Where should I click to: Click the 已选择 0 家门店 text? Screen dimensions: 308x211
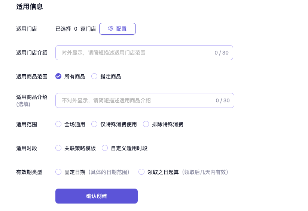click(x=76, y=29)
